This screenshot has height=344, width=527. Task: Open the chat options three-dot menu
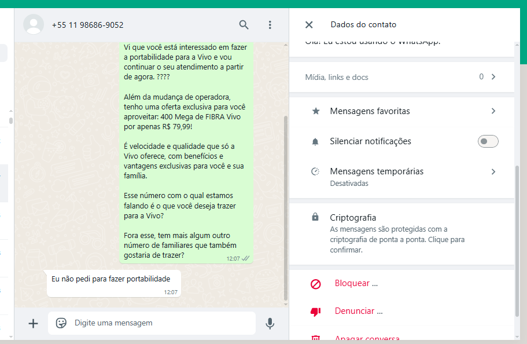tap(270, 24)
